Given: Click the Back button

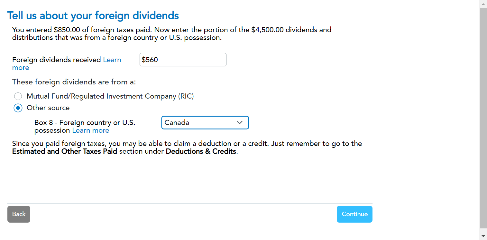Looking at the screenshot, I should coord(19,214).
